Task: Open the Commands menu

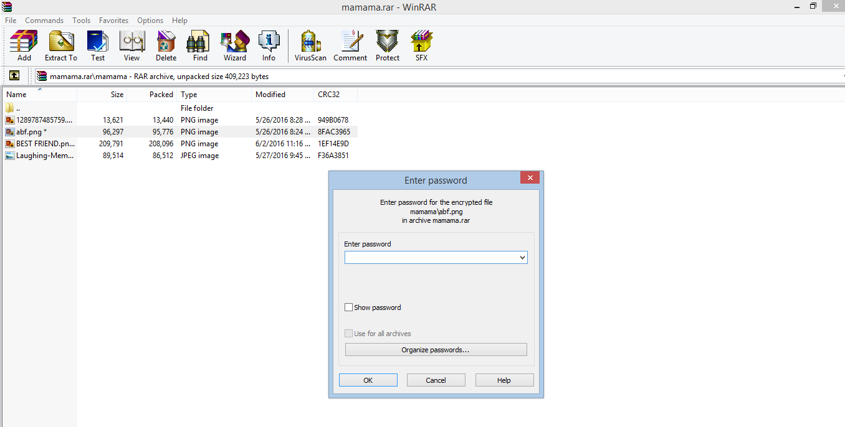Action: 44,21
